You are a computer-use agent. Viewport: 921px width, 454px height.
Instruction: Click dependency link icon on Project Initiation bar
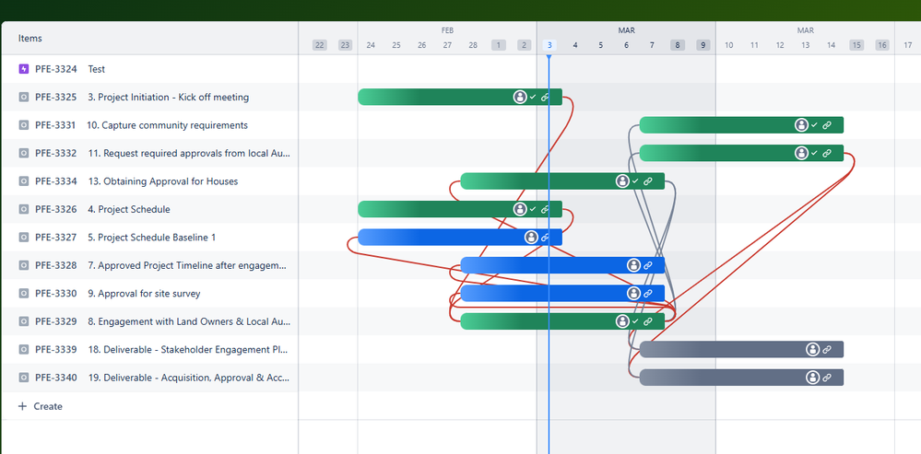(545, 97)
